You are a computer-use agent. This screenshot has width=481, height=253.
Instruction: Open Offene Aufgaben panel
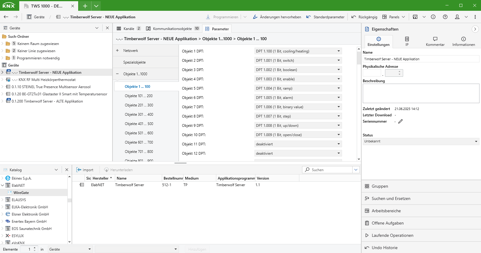coord(421,223)
